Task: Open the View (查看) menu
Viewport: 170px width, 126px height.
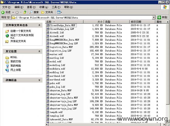Action: [x=31, y=7]
